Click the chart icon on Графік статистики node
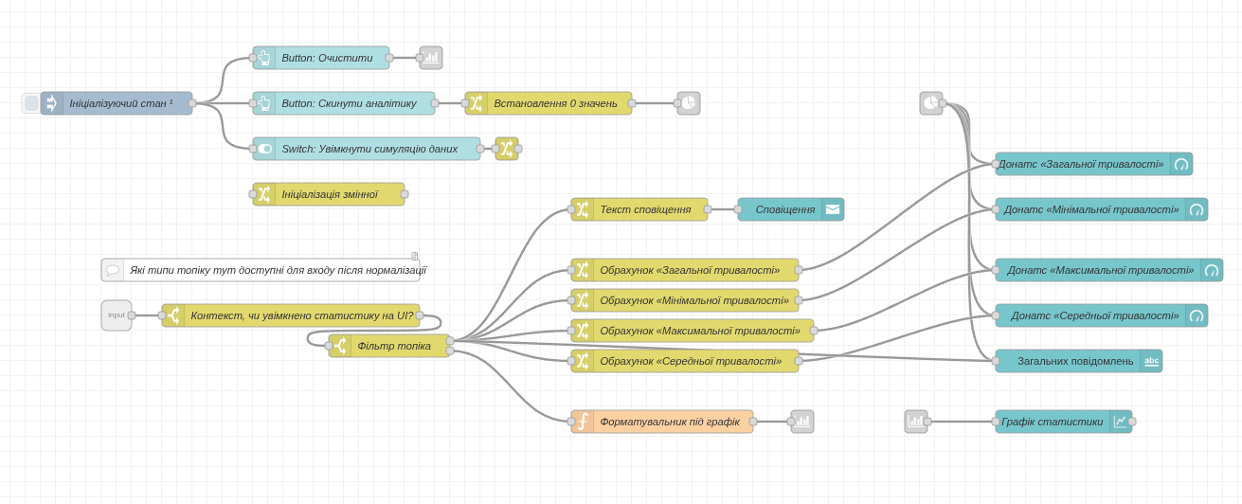The height and width of the screenshot is (504, 1242). tap(1121, 422)
